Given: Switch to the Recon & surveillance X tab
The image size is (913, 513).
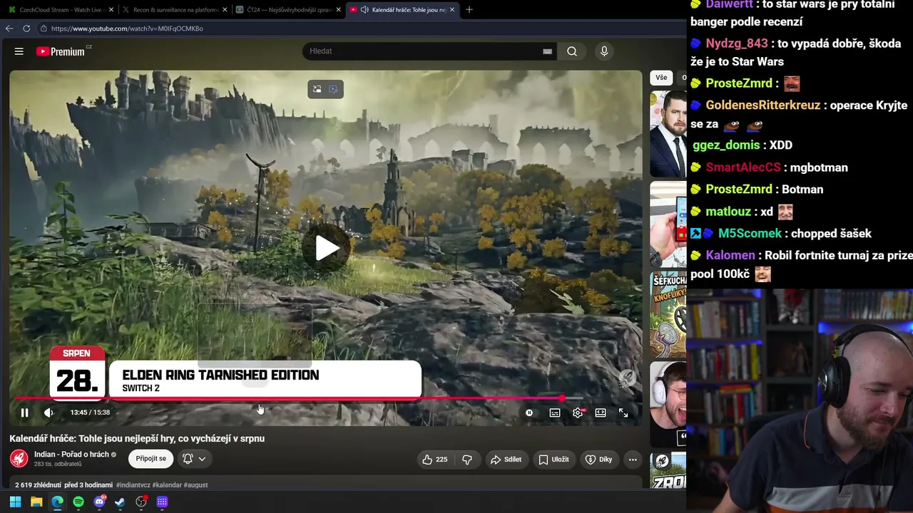Looking at the screenshot, I should pos(174,10).
